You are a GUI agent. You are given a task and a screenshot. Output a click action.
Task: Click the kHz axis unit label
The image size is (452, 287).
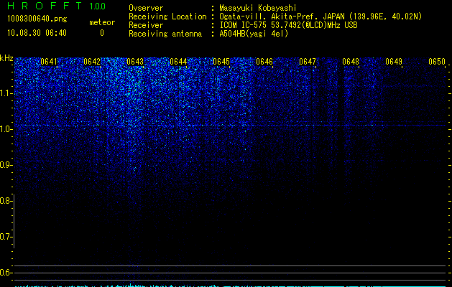(6, 58)
